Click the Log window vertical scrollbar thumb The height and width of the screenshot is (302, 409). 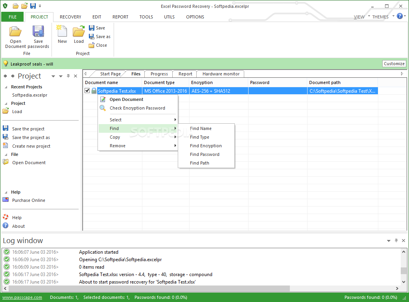403,271
